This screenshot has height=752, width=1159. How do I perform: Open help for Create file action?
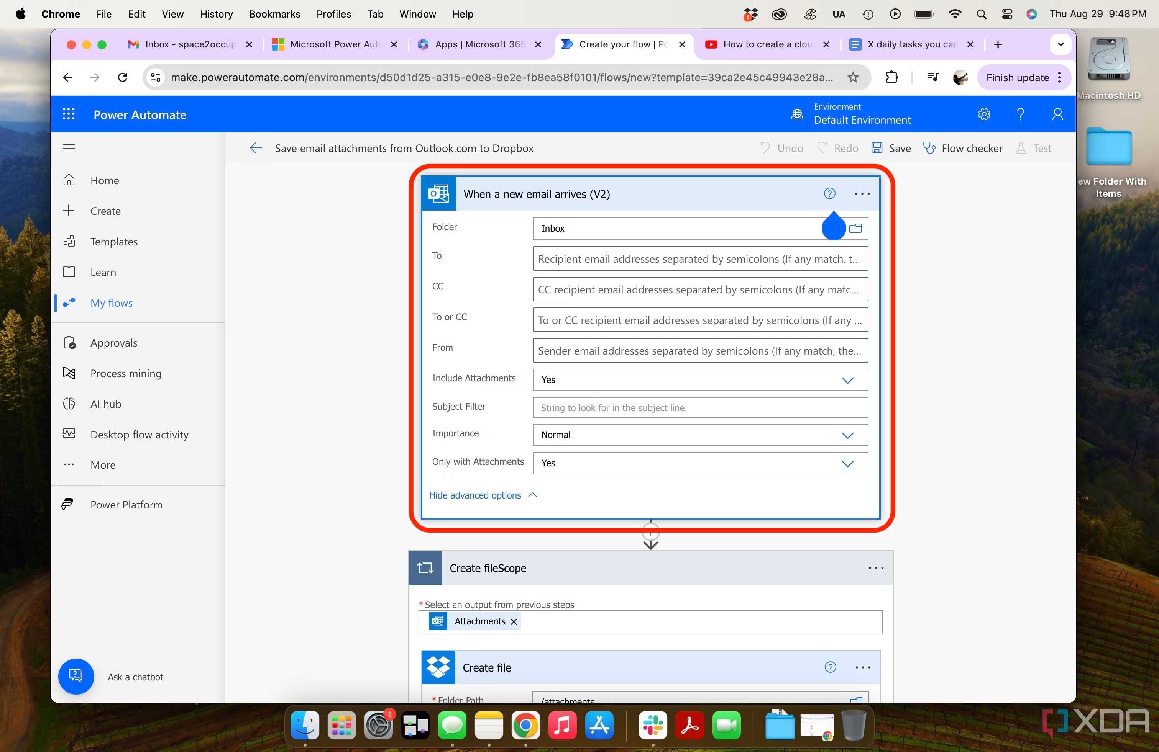tap(830, 667)
